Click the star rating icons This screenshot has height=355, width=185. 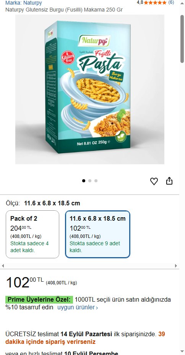pyautogui.click(x=155, y=3)
